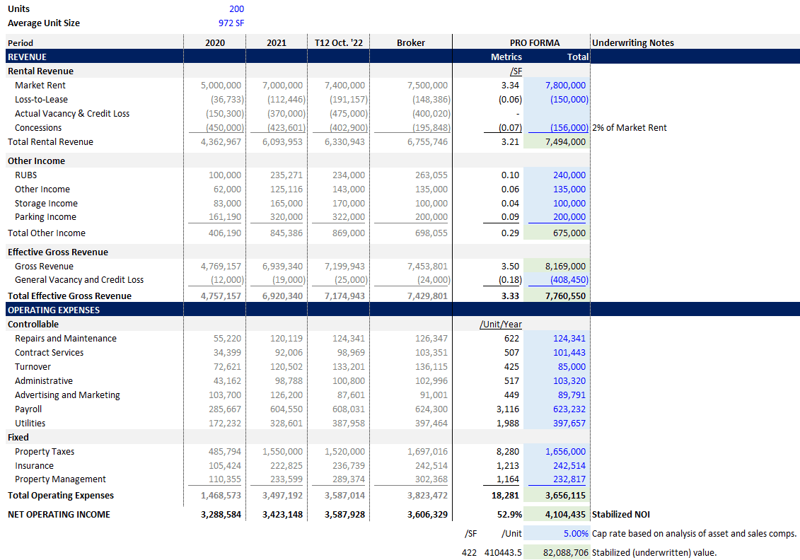Select the 2020 period column header
This screenshot has width=800, height=560.
click(x=214, y=42)
